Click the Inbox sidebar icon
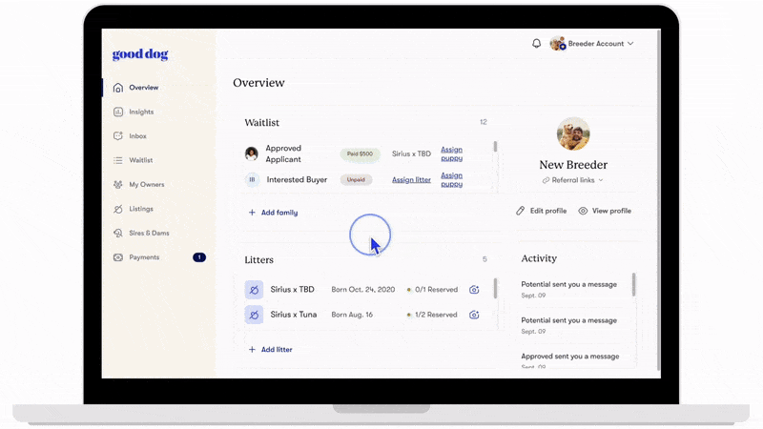The width and height of the screenshot is (763, 429). point(118,136)
